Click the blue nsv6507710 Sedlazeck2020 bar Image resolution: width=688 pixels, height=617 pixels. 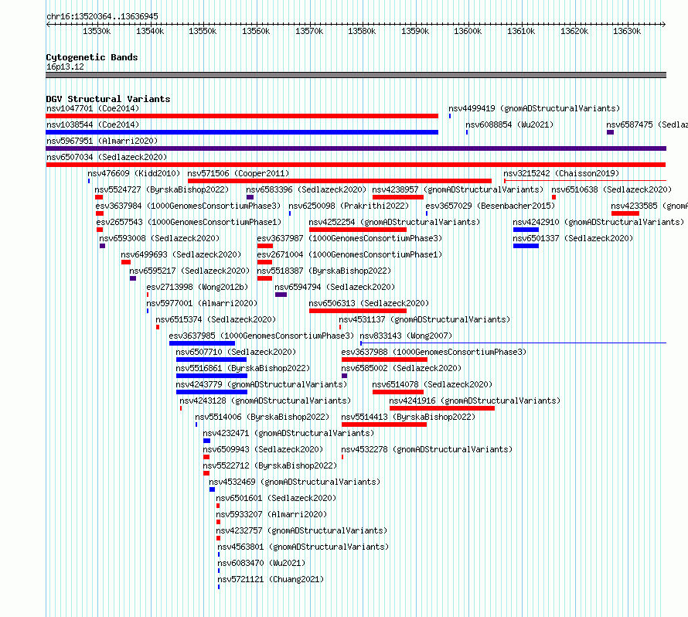(211, 360)
